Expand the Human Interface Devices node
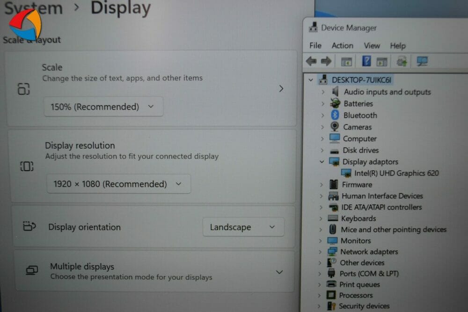This screenshot has height=312, width=468. pos(321,196)
